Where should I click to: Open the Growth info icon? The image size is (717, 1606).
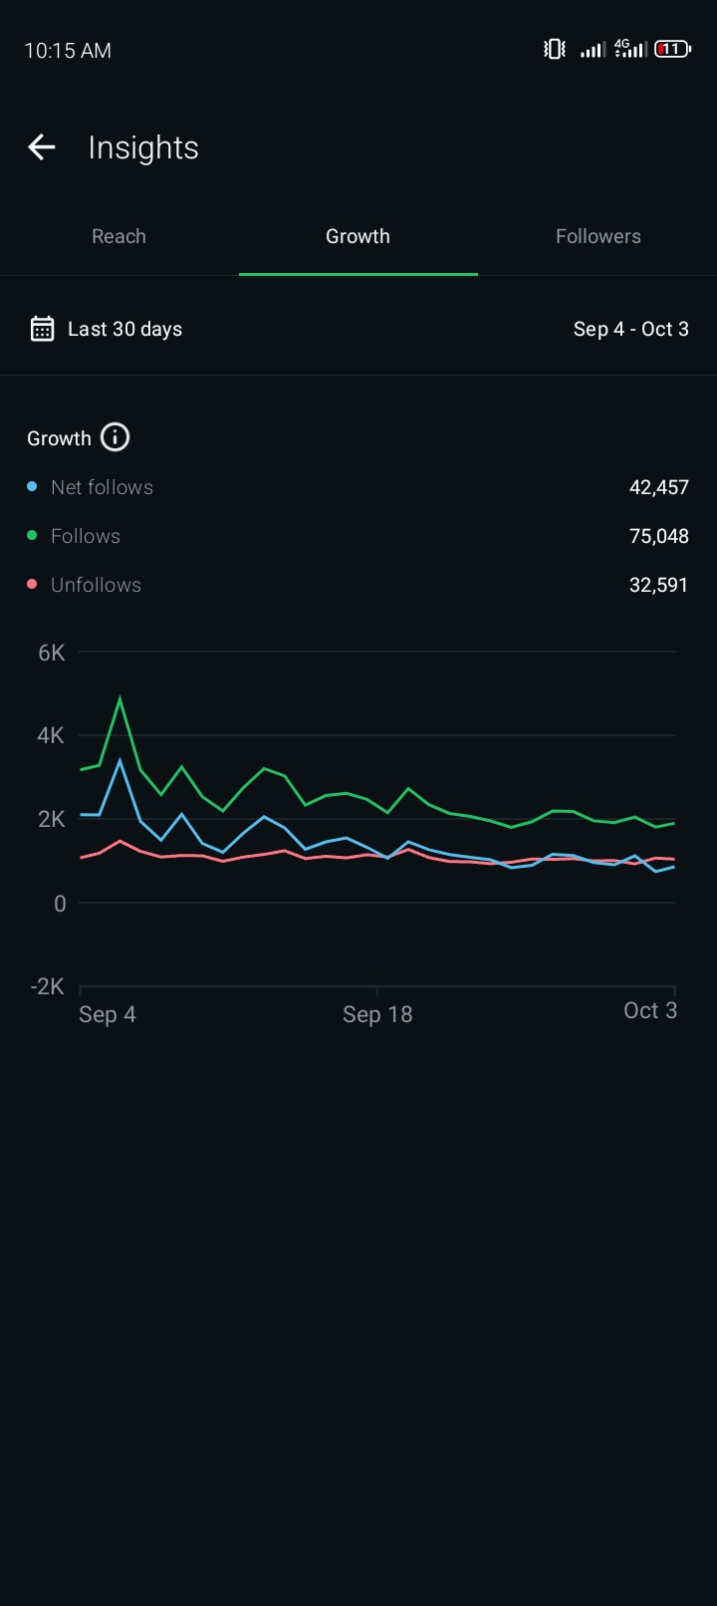pos(116,437)
